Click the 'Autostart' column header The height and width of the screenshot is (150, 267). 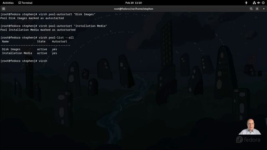(59, 42)
